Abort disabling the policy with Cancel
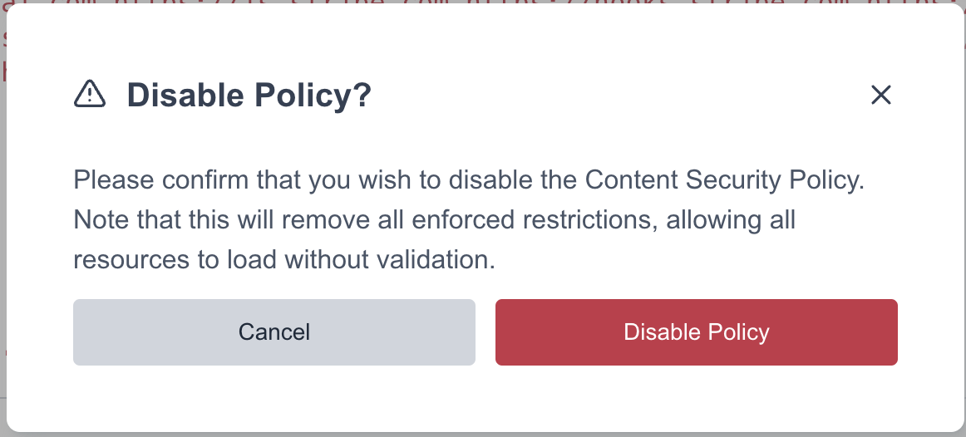 click(x=274, y=332)
